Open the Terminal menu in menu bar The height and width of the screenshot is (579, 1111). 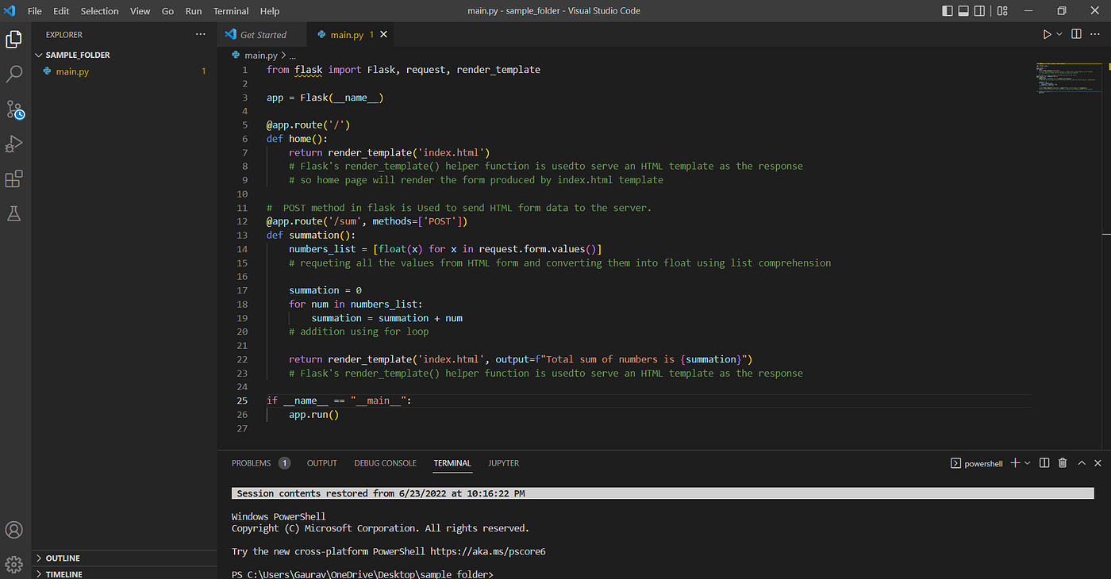[x=231, y=11]
